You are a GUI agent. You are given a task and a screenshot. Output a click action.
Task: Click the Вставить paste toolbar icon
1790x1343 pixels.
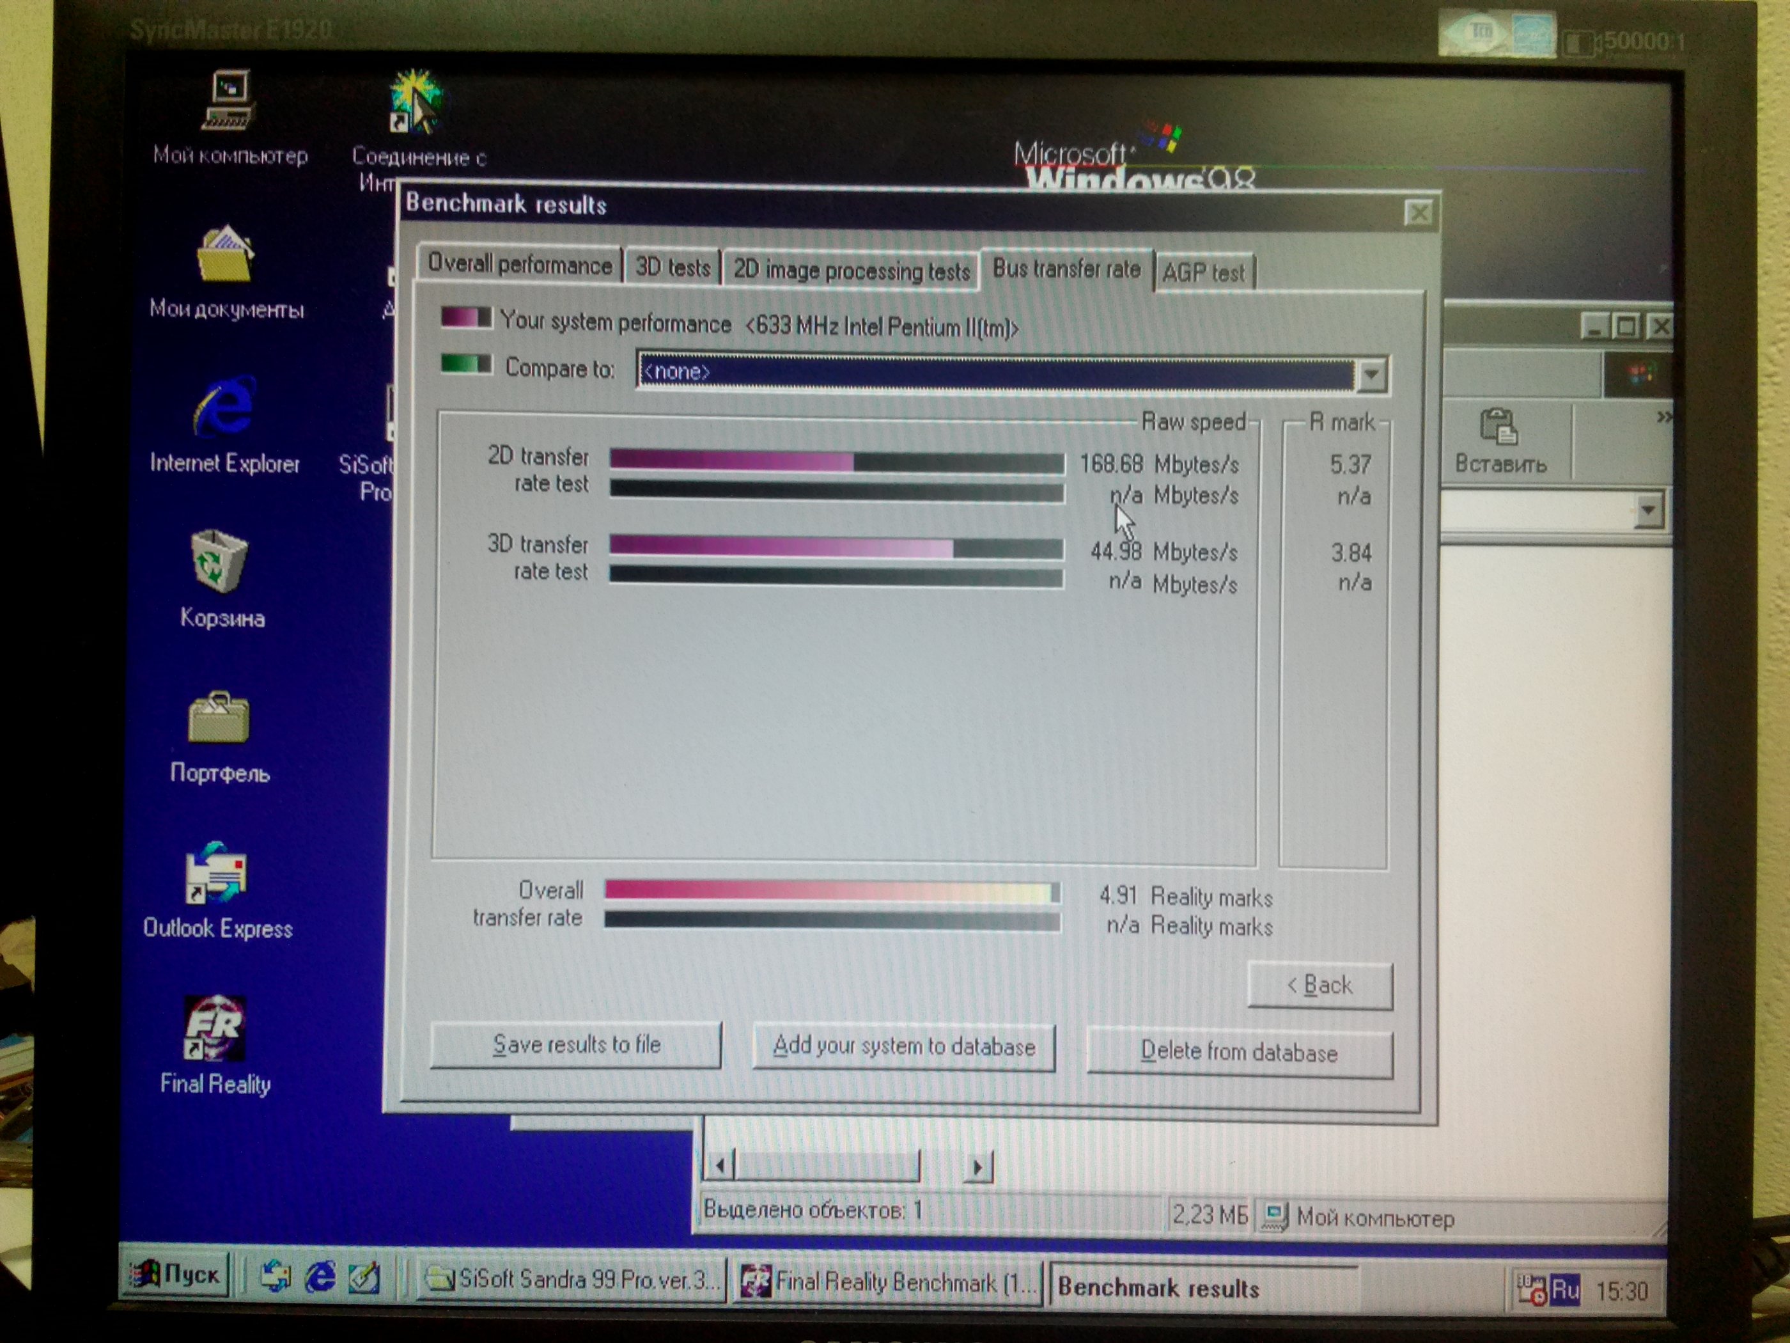click(1498, 430)
